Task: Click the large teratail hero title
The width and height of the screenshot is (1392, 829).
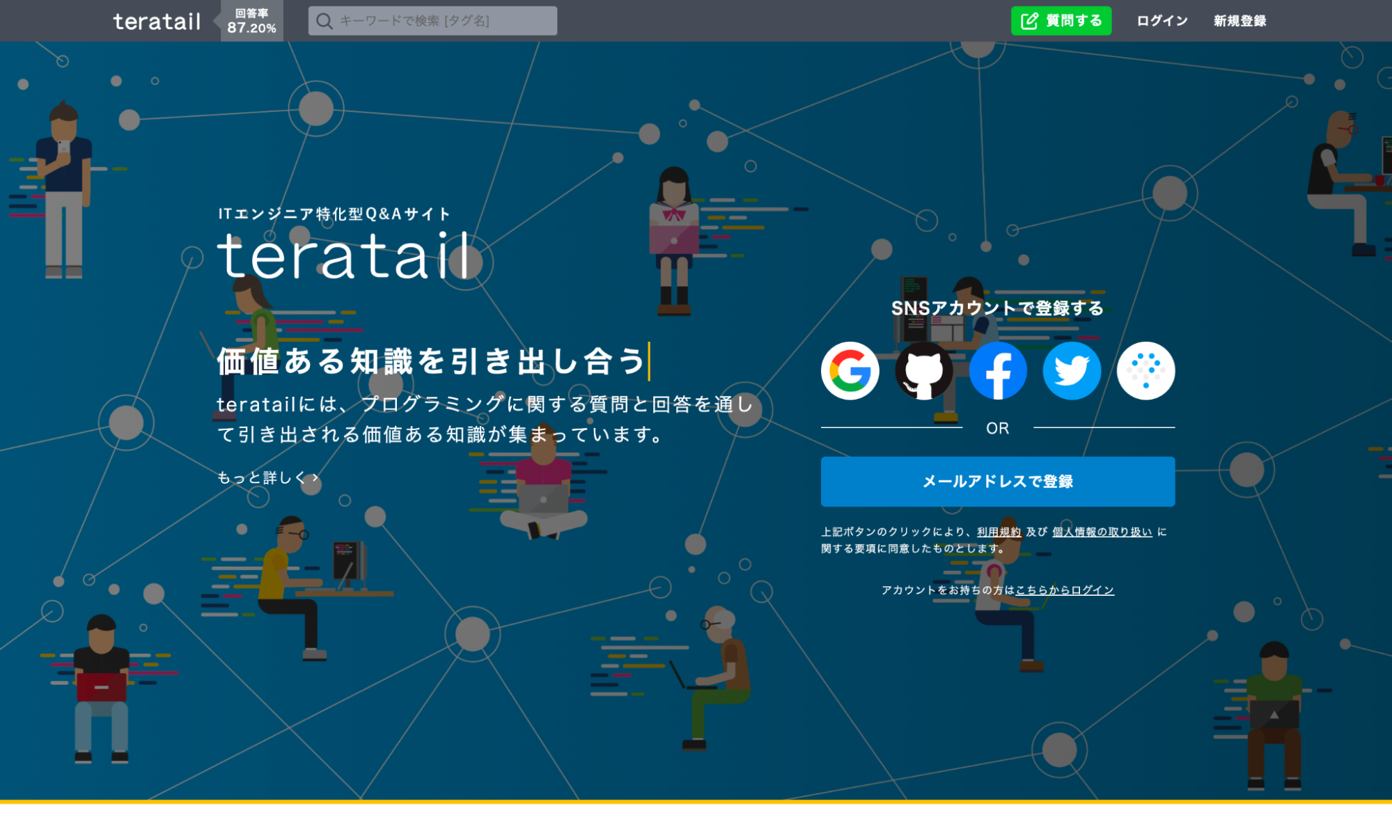Action: 344,256
